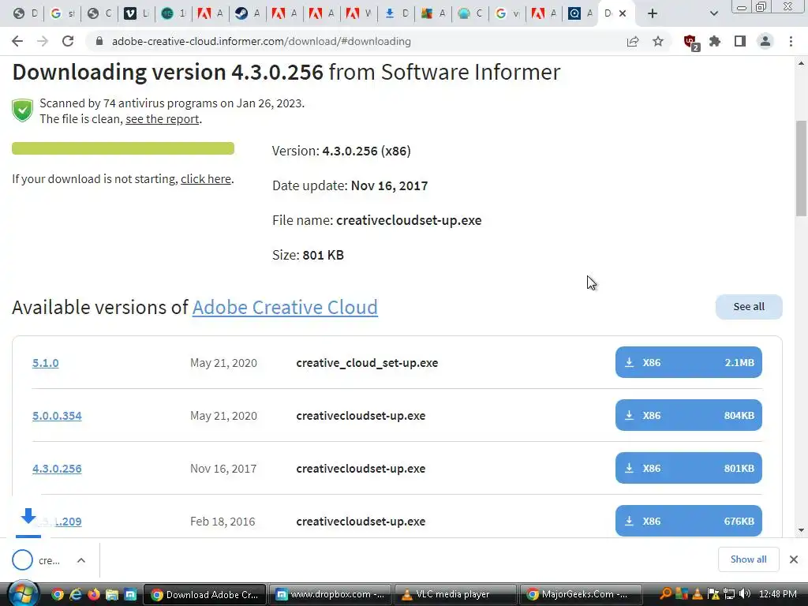
Task: Go forward in browser history
Action: 43,41
